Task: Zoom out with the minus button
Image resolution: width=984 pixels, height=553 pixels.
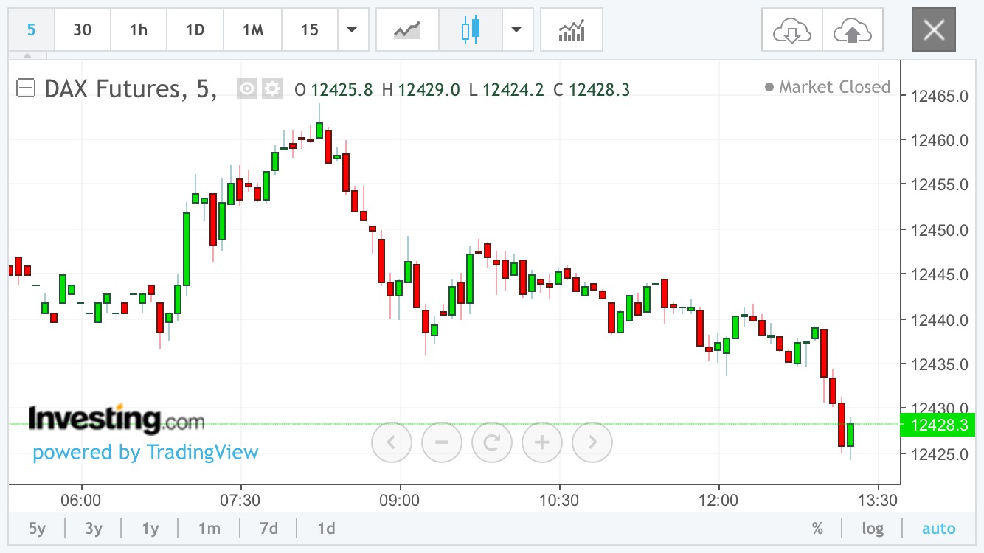Action: (x=442, y=442)
